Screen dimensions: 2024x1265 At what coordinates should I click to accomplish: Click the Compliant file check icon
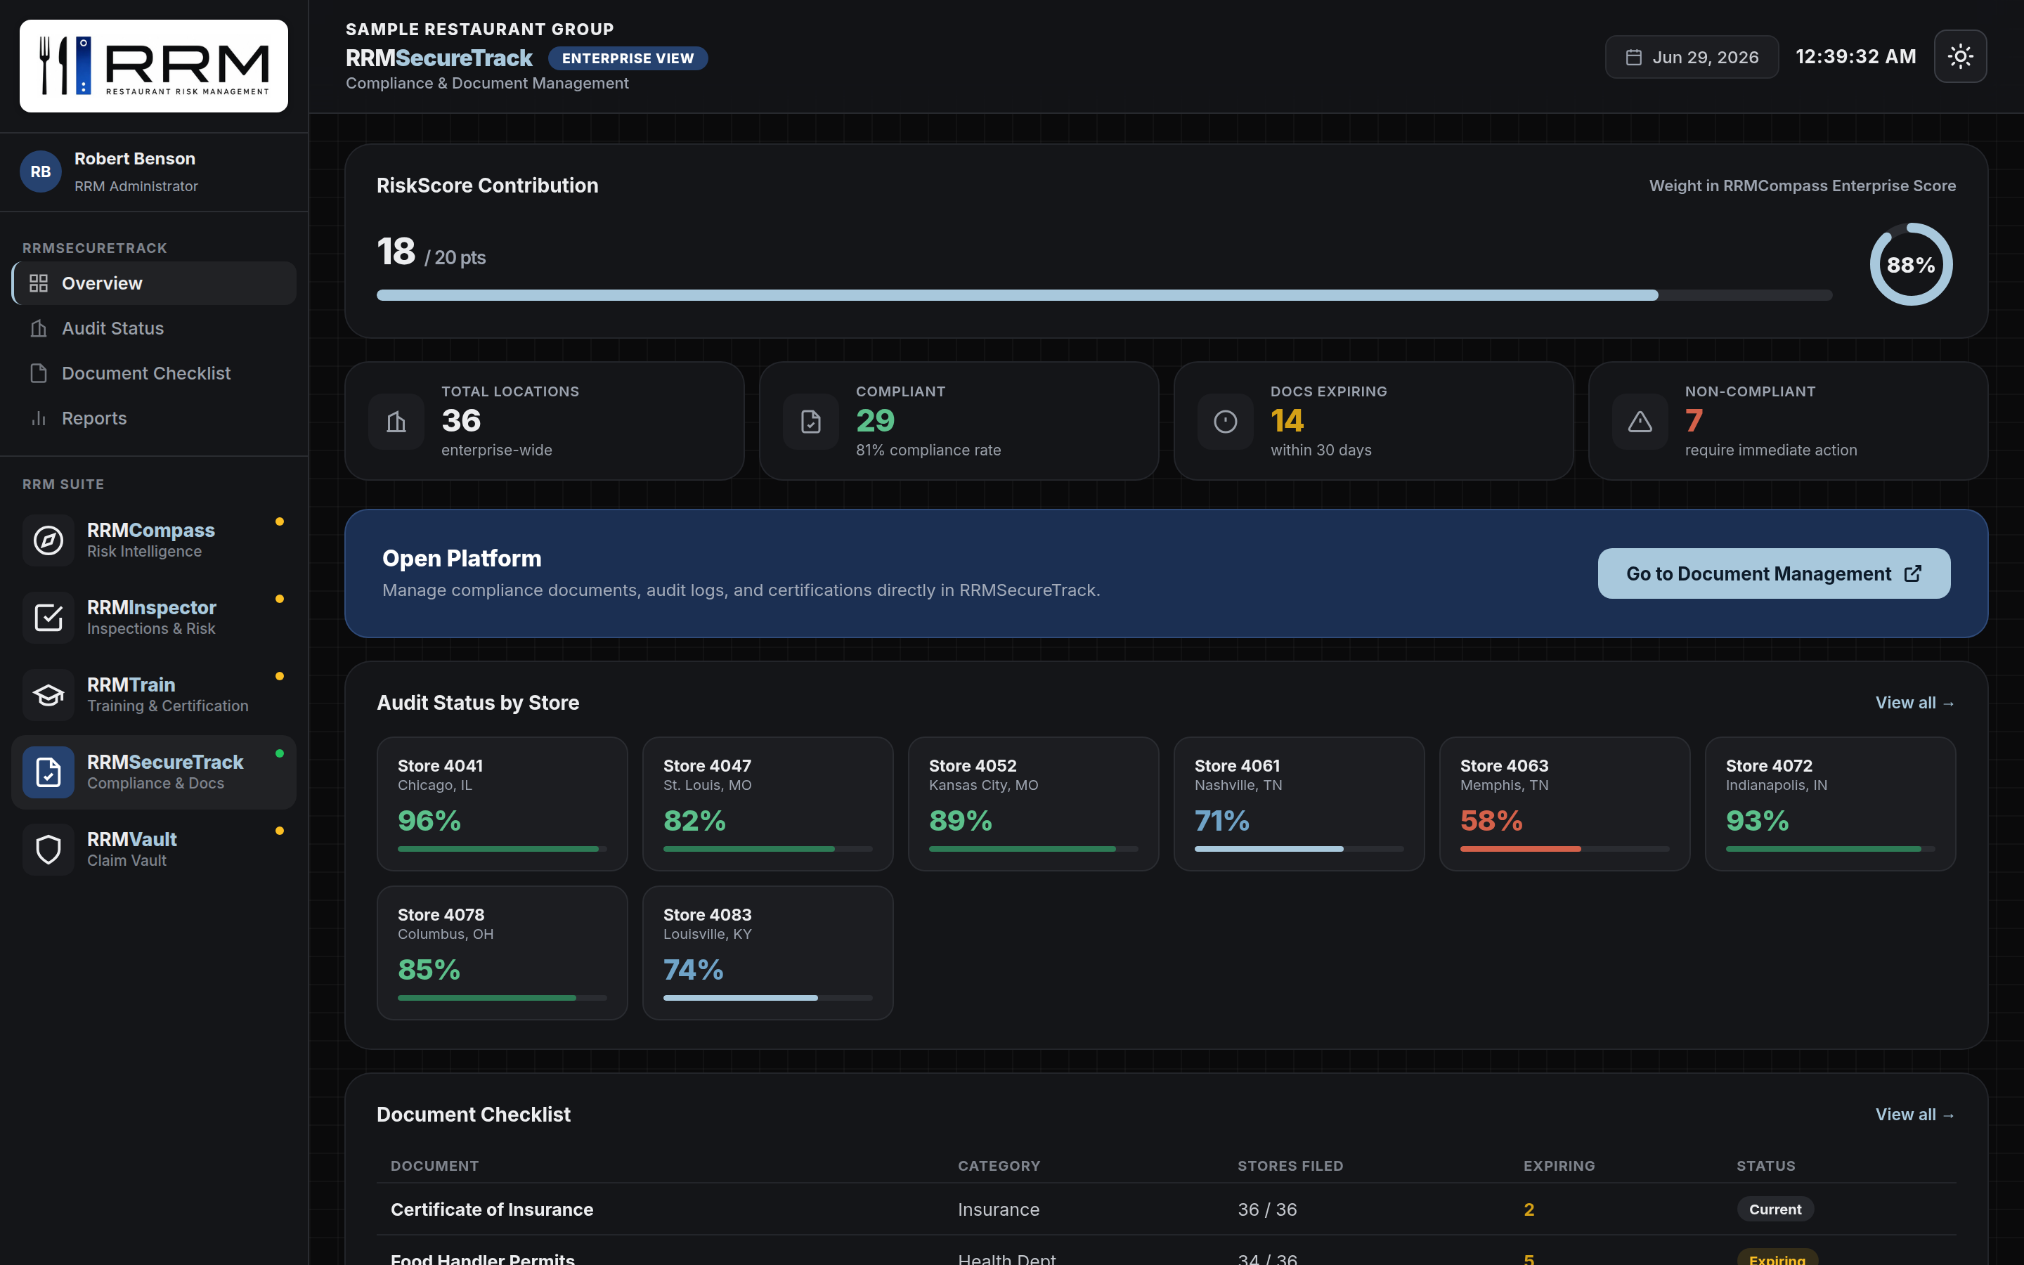tap(810, 422)
